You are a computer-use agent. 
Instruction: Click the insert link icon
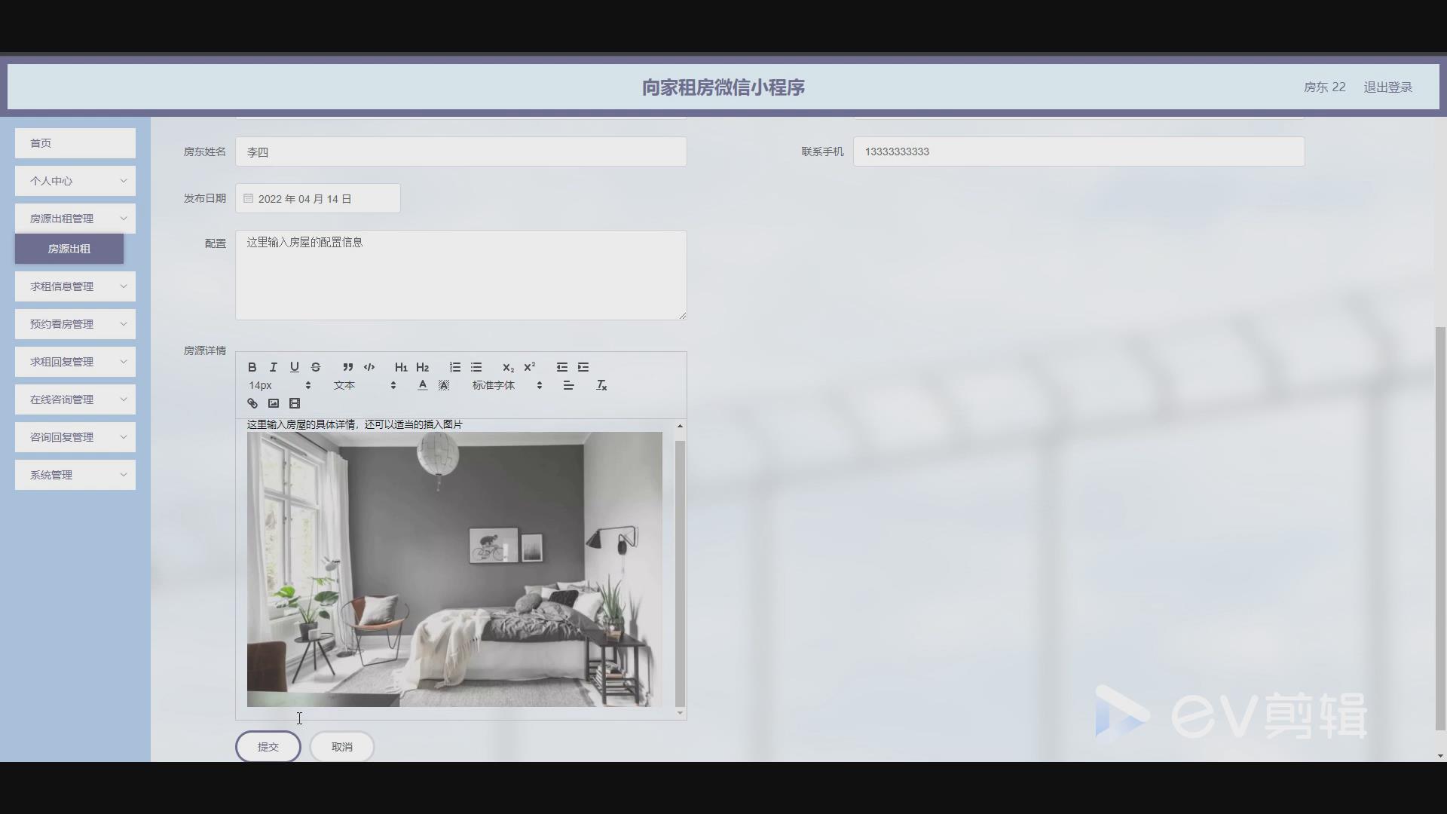coord(252,403)
